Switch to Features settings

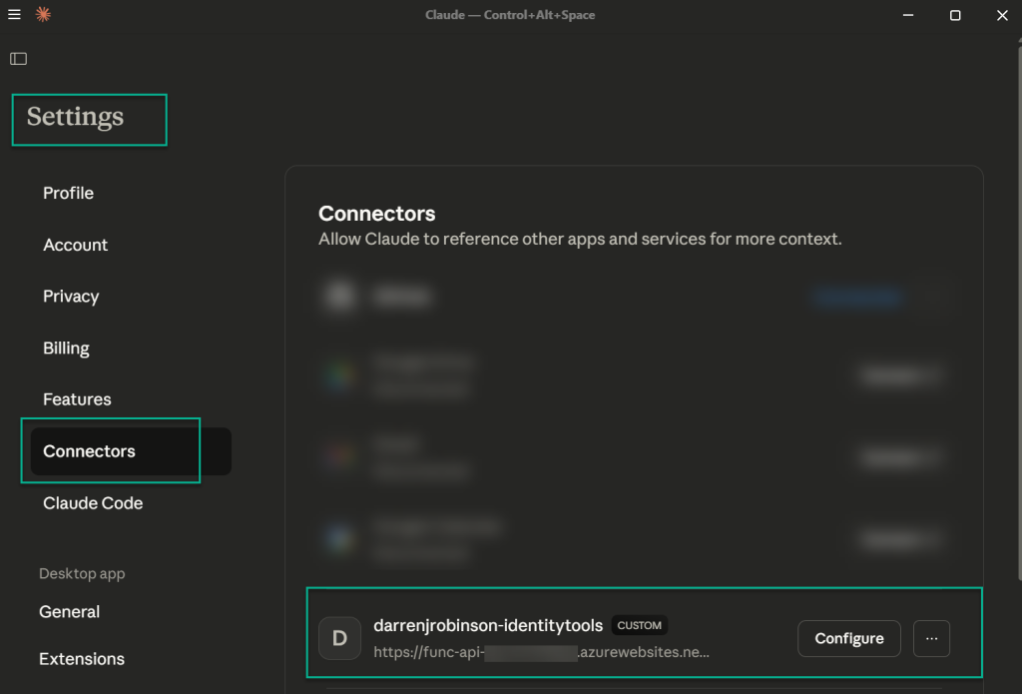77,399
